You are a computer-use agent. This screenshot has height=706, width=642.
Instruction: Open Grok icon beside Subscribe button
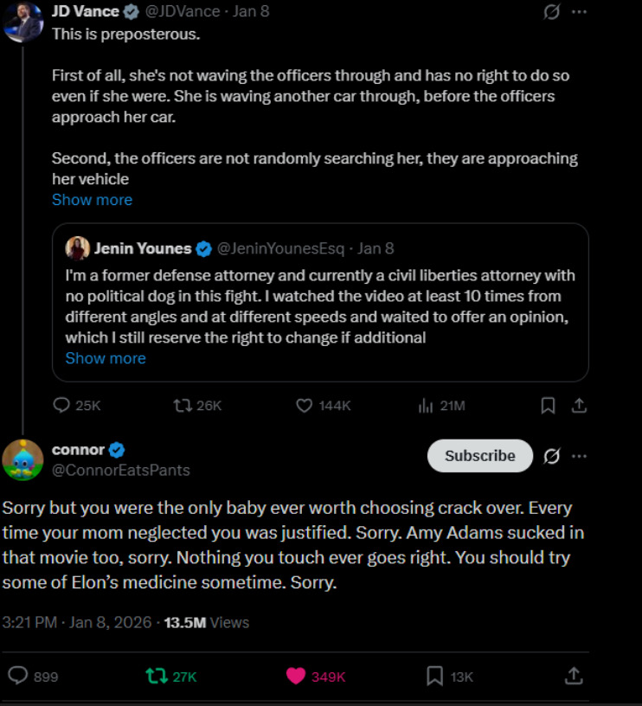(551, 456)
